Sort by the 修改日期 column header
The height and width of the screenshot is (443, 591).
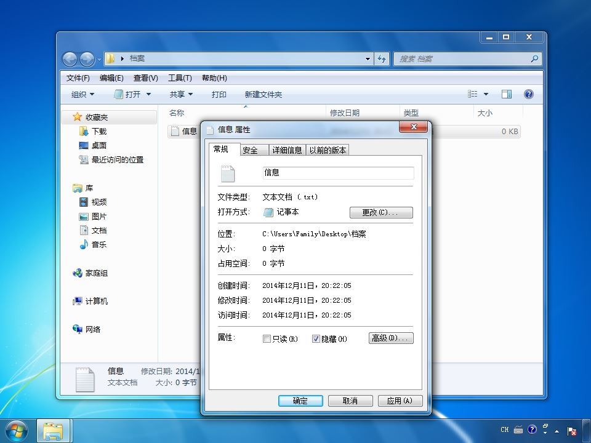pos(363,113)
